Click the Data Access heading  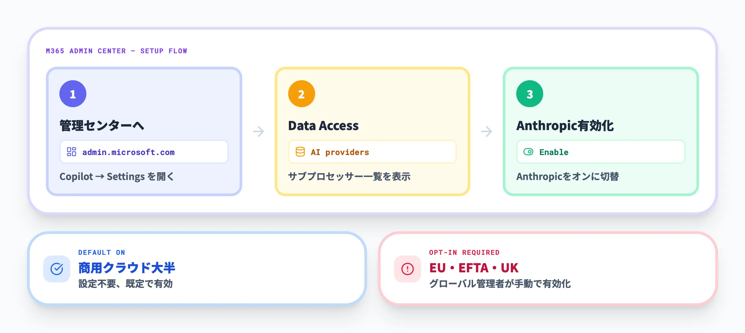pos(323,126)
